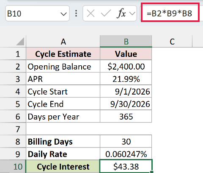Expand the dropdown arrow beside fx
Screen dimensions: 203x173
click(132, 14)
